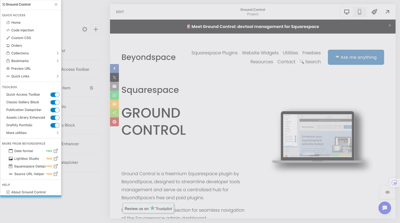400x223 pixels.
Task: Switch to mobile preview view
Action: [x=360, y=12]
